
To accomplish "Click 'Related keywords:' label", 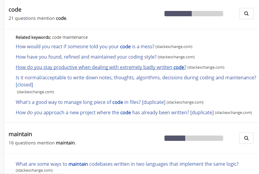I will (33, 37).
